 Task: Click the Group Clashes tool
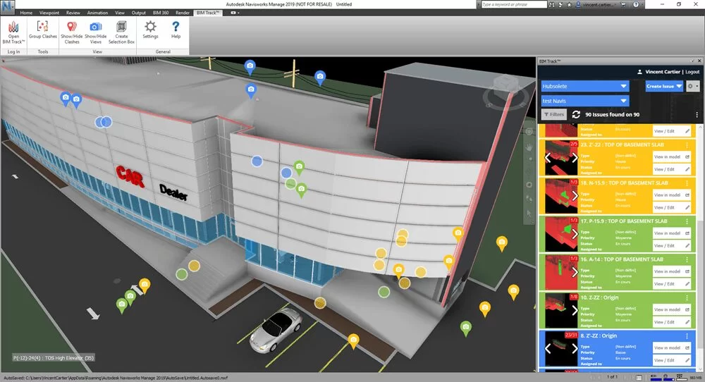pos(42,31)
